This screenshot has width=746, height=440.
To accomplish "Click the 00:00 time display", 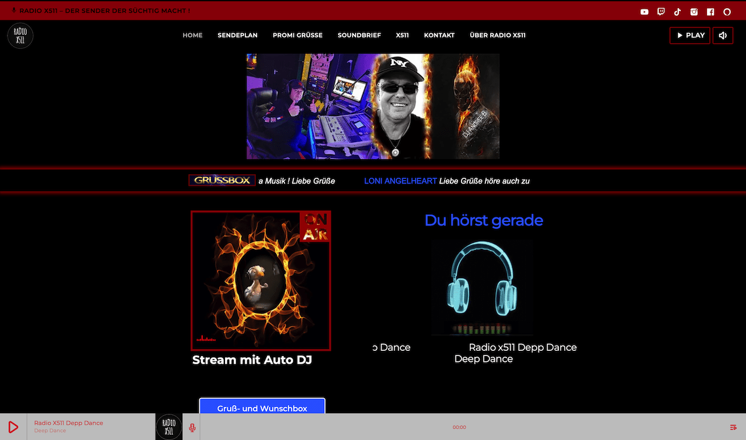I will [459, 428].
